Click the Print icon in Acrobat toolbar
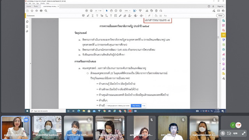This screenshot has height=140, width=249. pyautogui.click(x=41, y=10)
